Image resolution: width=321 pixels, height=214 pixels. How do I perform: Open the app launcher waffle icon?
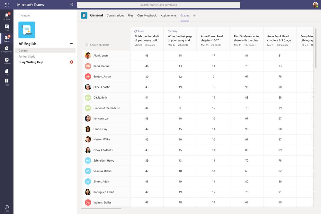pyautogui.click(x=7, y=5)
